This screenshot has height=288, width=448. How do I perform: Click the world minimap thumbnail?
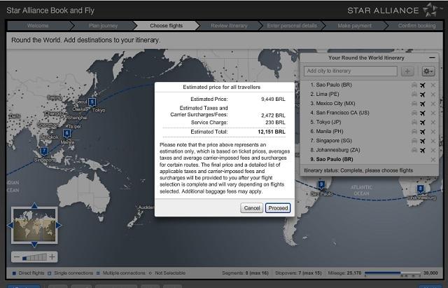(34, 225)
